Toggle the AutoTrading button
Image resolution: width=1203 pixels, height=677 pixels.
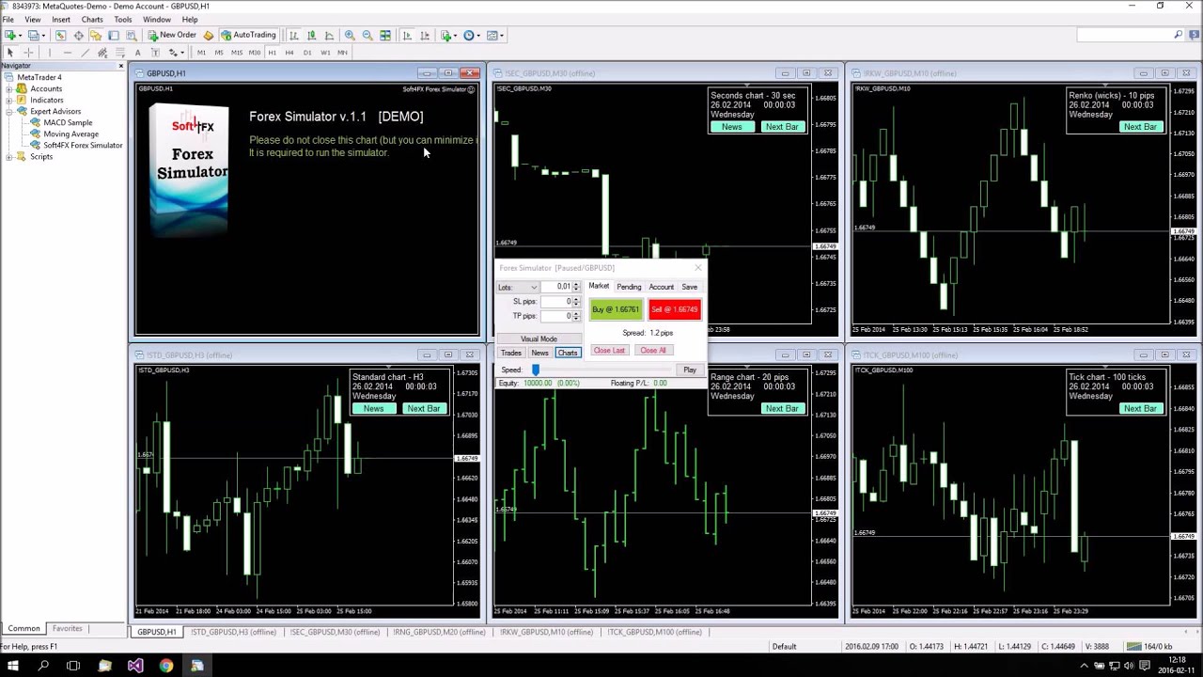pyautogui.click(x=248, y=35)
